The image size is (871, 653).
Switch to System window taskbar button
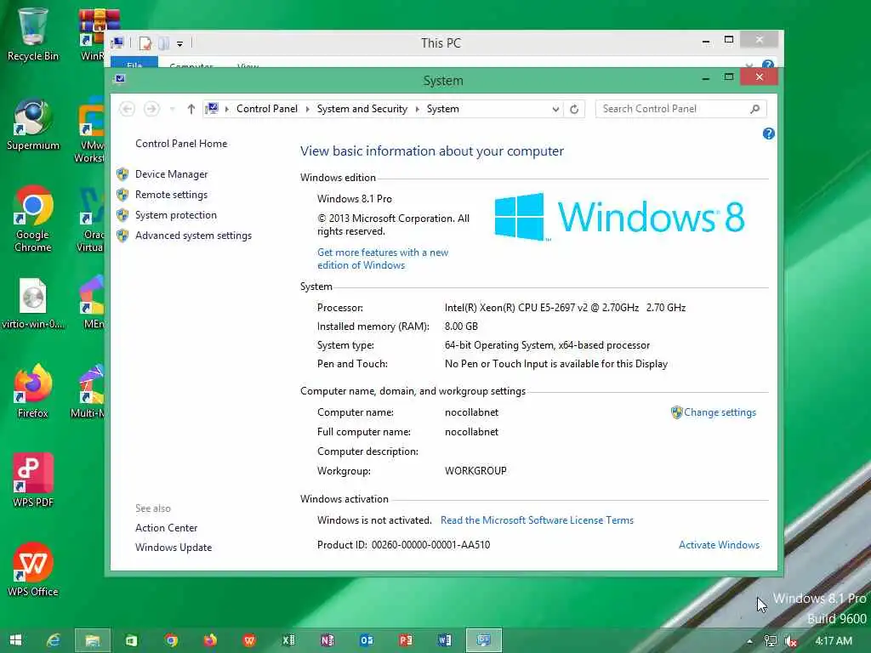coord(484,640)
